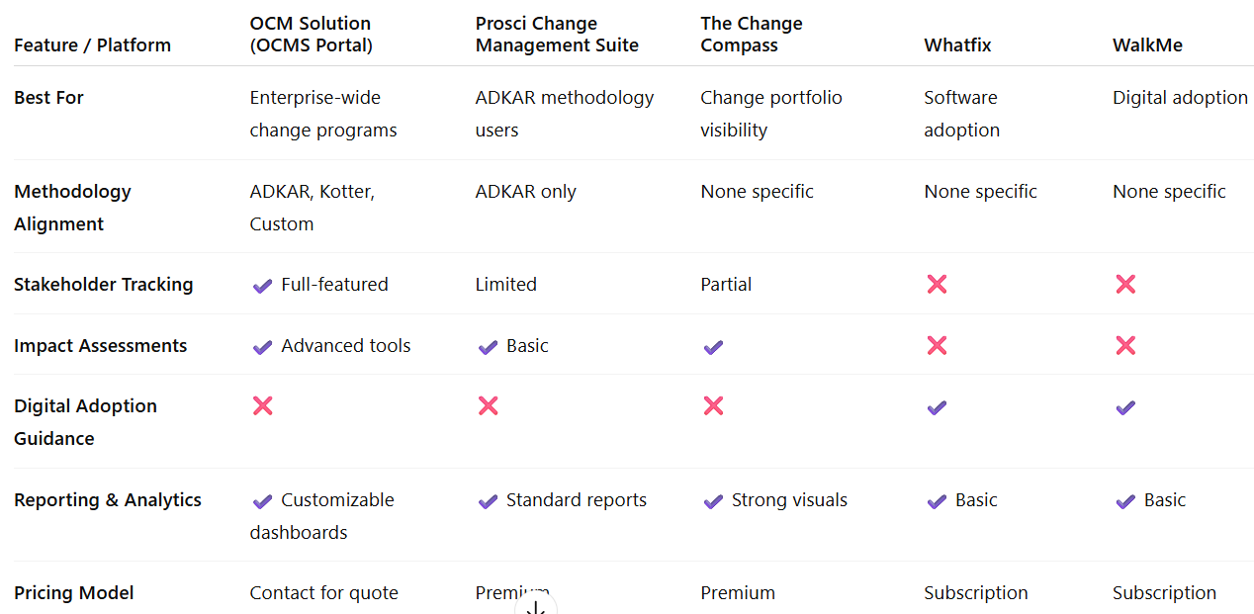
Task: Click the ADKAR only cell
Action: pos(526,191)
